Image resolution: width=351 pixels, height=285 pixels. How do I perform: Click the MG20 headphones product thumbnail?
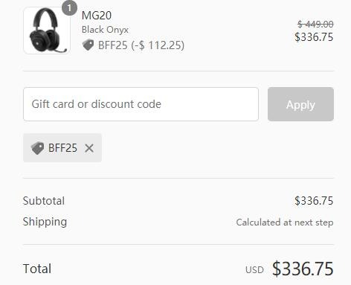[x=47, y=31]
